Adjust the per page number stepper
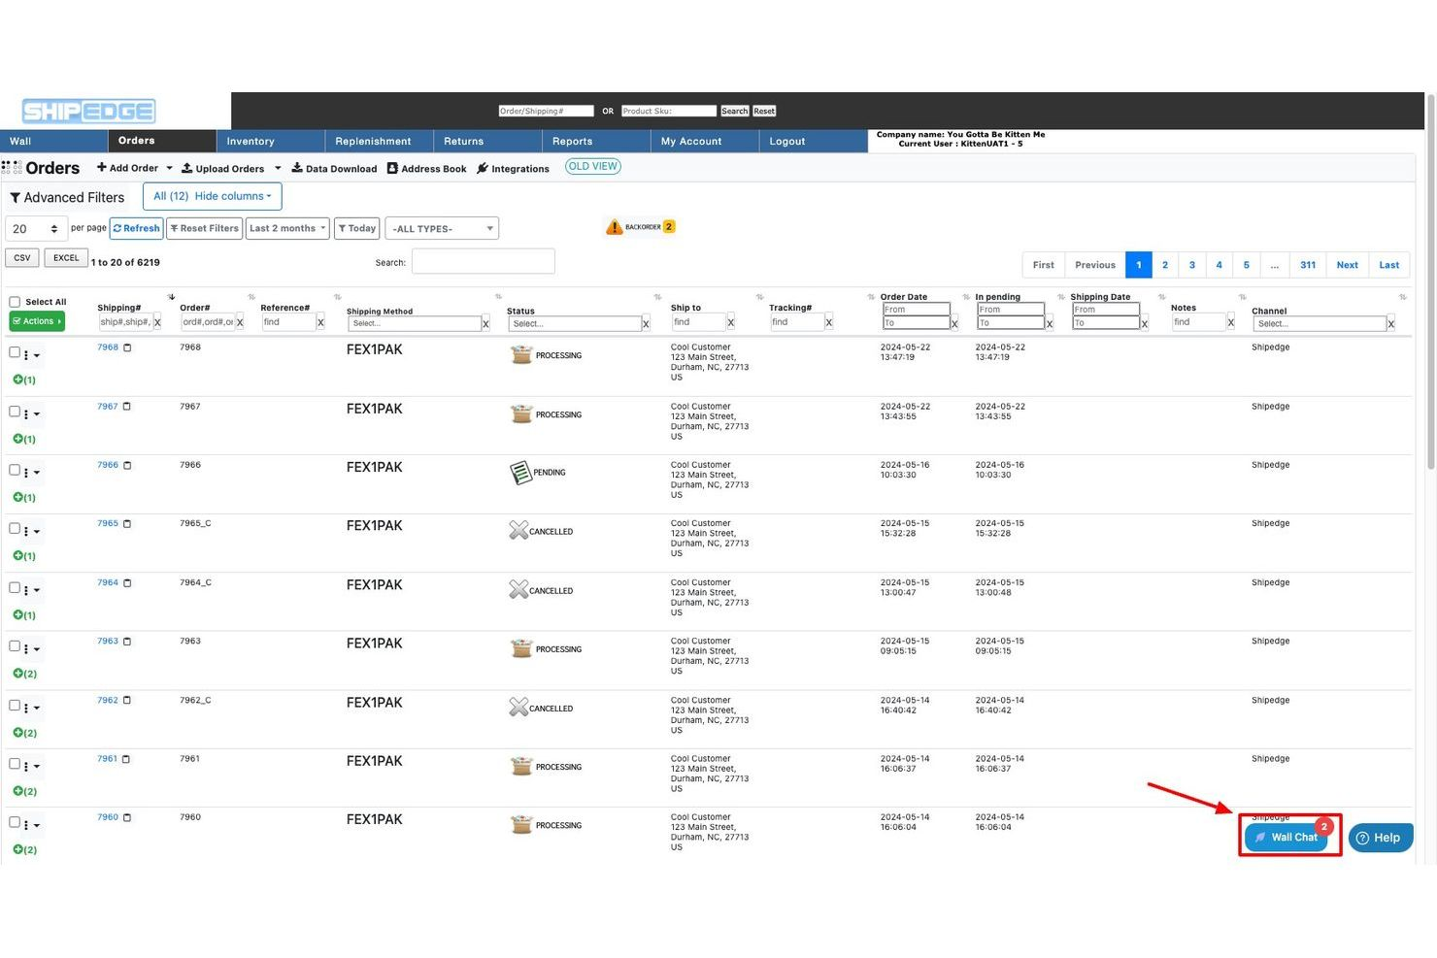The image size is (1437, 958). click(54, 229)
